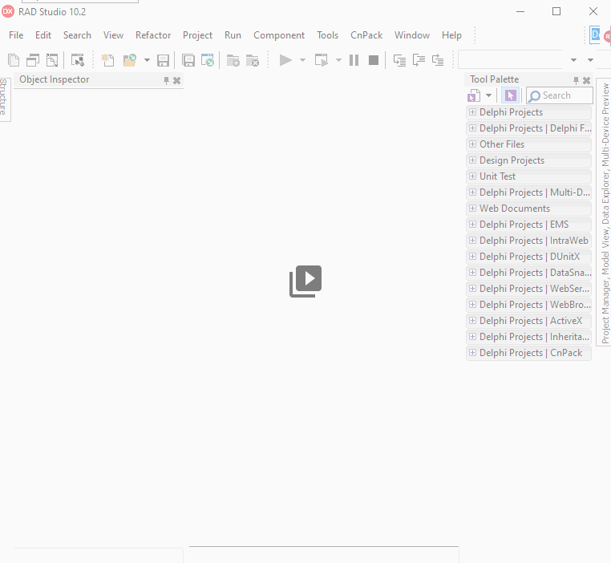Viewport: 611px width, 563px height.
Task: Open the Project menu
Action: (x=197, y=35)
